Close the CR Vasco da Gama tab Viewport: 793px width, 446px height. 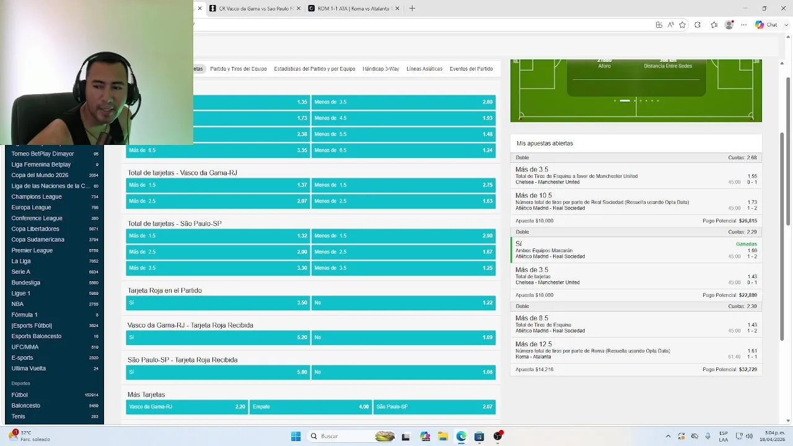point(299,8)
